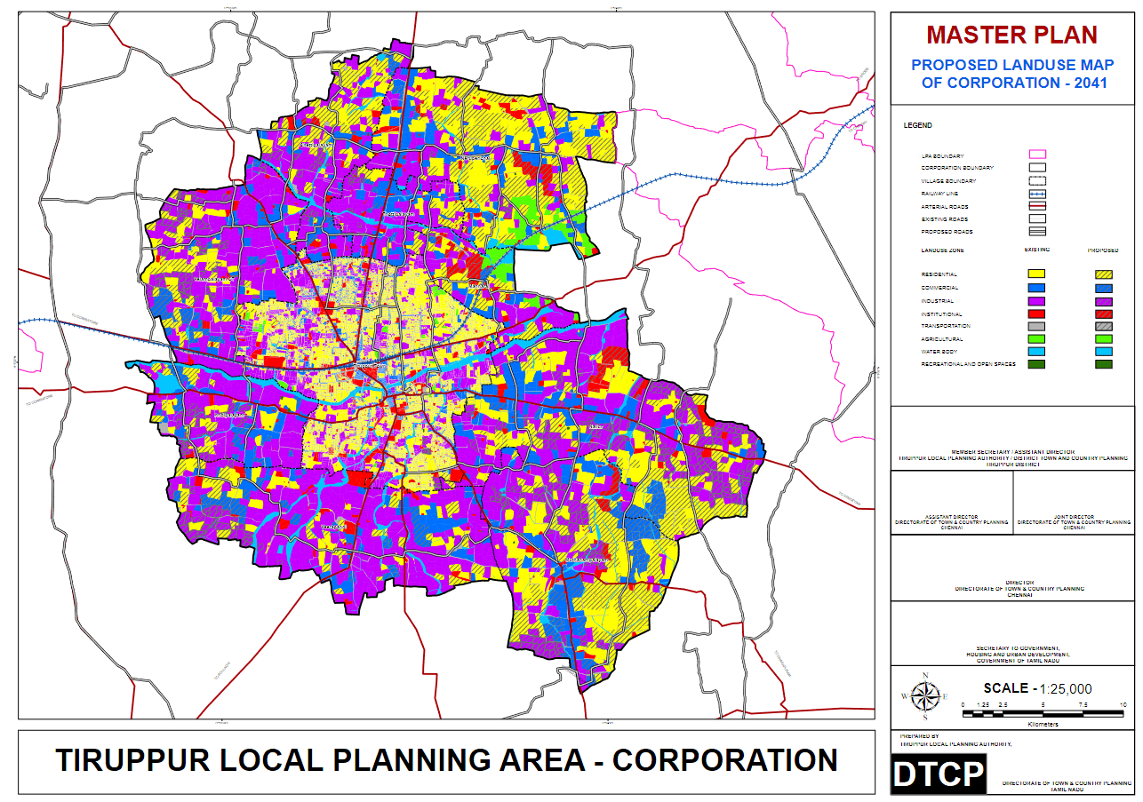
Task: Click the 'RESIDENTIAL' legend label
Action: coord(940,276)
